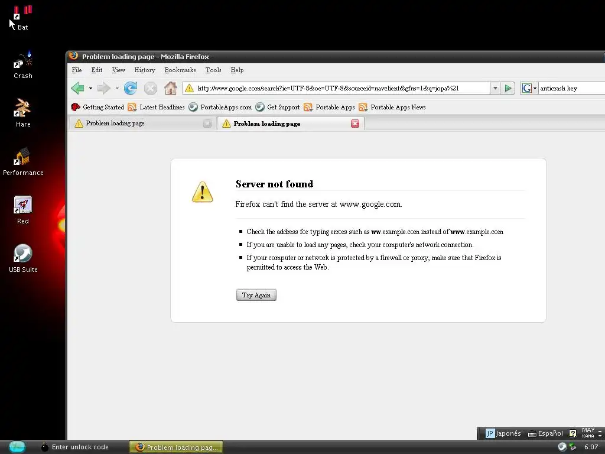
Task: Click the language bar help question mark icon
Action: point(573,433)
